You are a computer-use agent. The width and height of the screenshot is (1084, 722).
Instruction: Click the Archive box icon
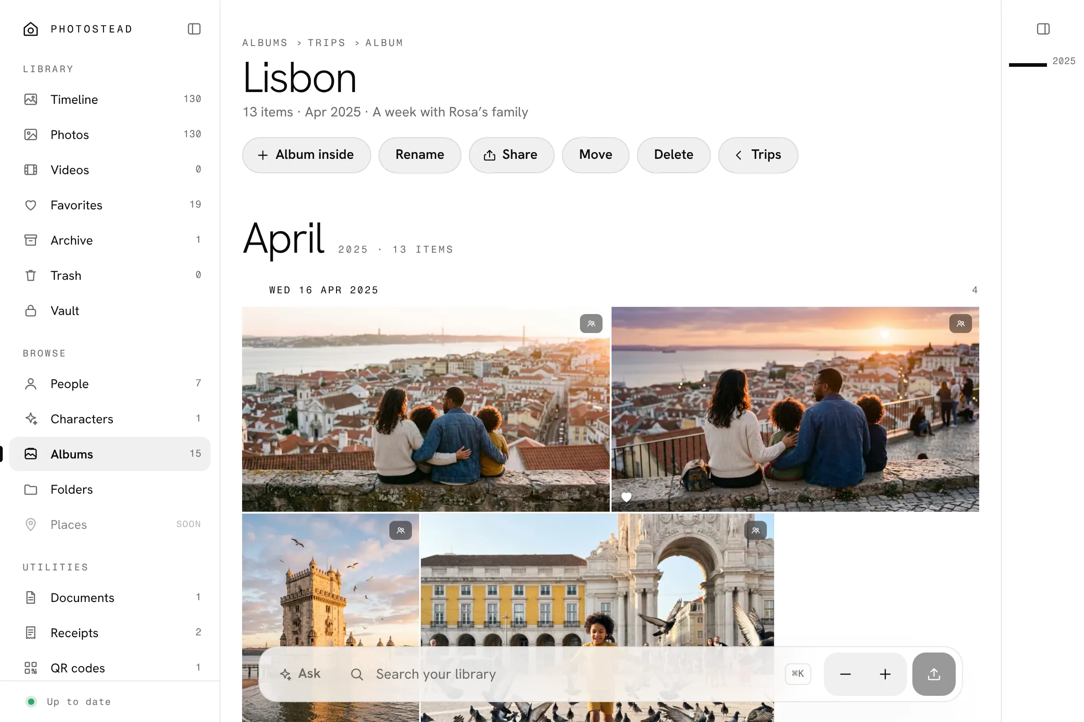coord(30,241)
